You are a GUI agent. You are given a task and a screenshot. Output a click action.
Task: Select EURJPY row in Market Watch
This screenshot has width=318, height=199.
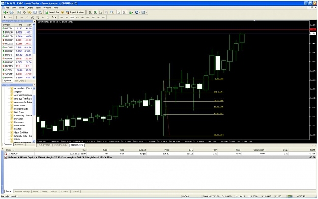pos(17,55)
